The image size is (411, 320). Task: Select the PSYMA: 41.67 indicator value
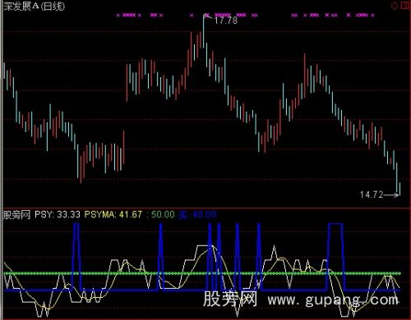point(113,214)
